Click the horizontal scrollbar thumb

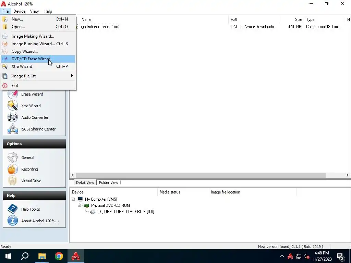201,175
